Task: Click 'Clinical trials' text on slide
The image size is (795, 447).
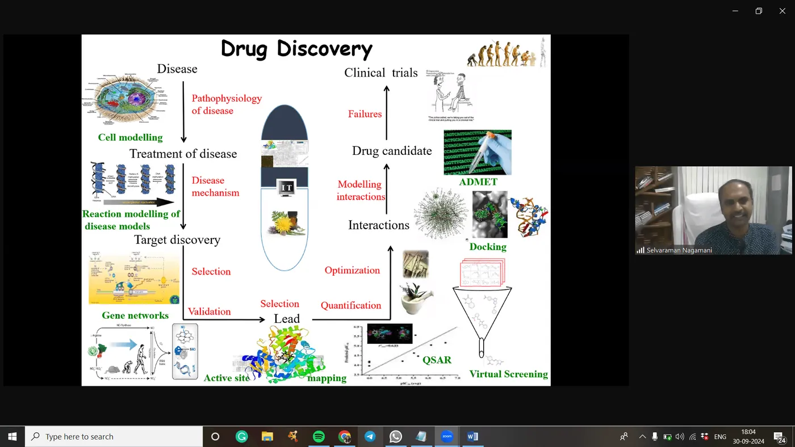Action: tap(381, 73)
